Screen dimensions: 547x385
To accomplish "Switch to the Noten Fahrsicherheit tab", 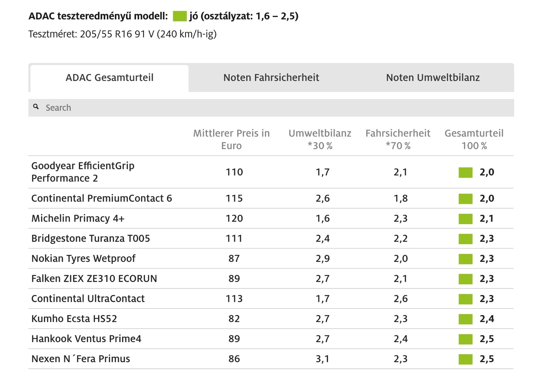I will point(271,78).
